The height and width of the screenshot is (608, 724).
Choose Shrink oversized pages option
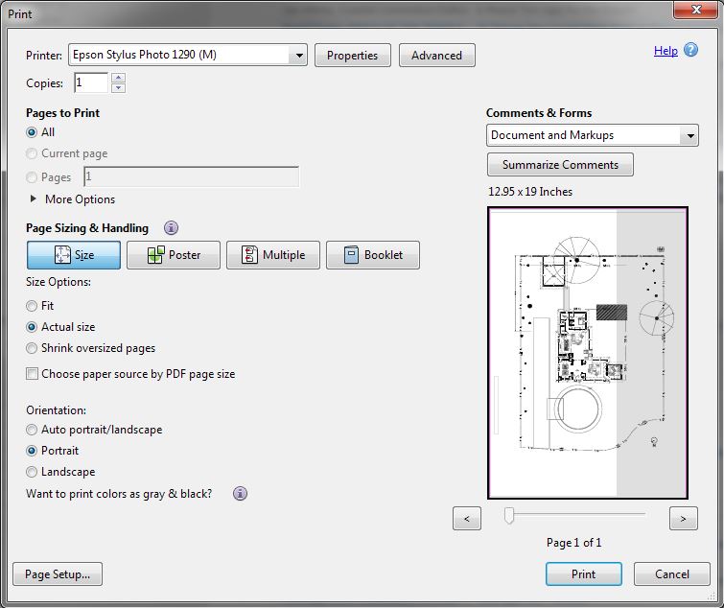(x=33, y=348)
